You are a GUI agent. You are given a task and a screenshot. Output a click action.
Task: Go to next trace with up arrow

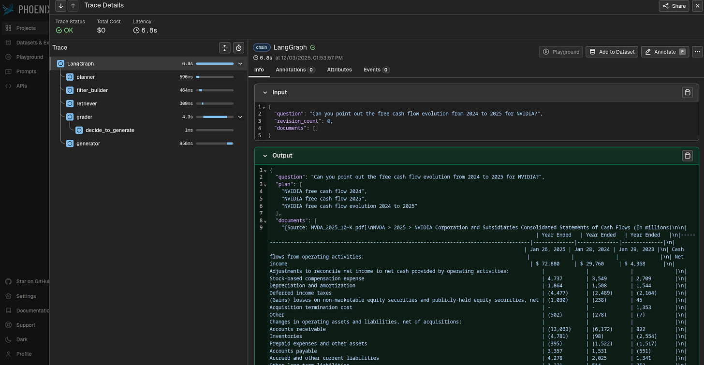[x=73, y=6]
